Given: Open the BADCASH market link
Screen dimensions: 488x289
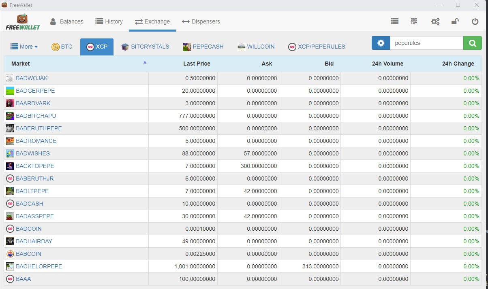Looking at the screenshot, I should click(x=30, y=204).
